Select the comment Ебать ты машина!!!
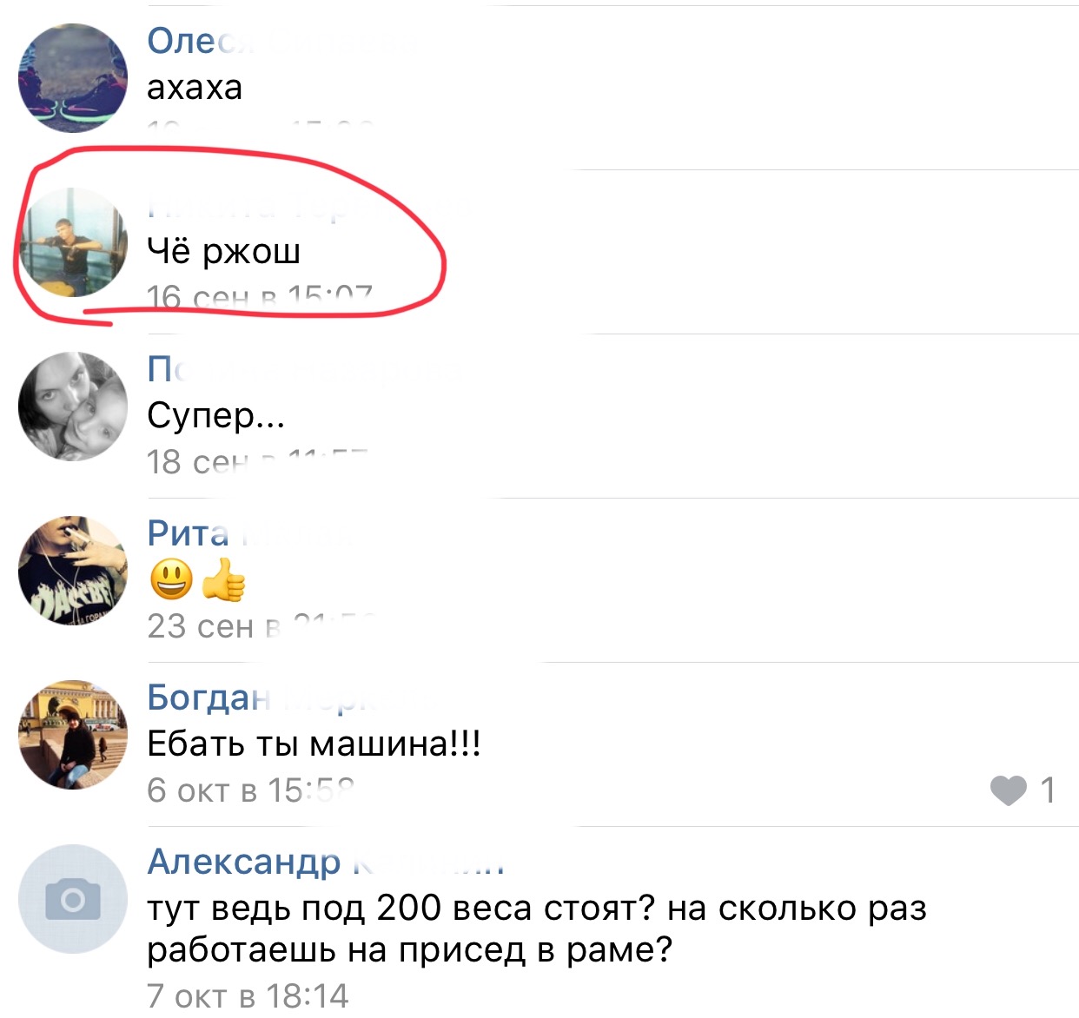1079x1018 pixels. pos(314,744)
